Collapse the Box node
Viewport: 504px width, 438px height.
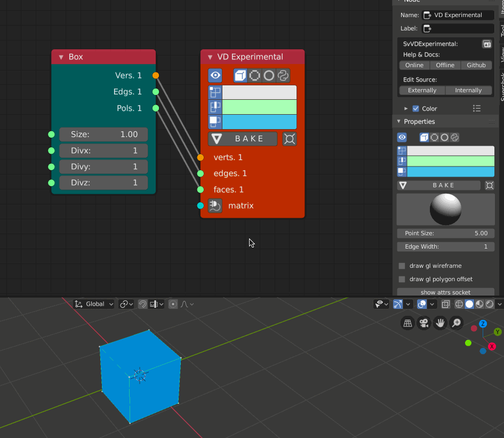61,57
